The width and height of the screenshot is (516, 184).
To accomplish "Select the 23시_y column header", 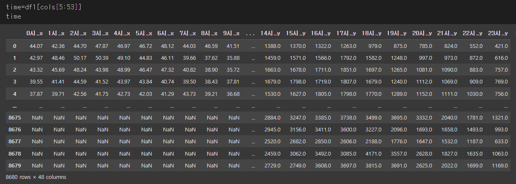I will pos(497,33).
